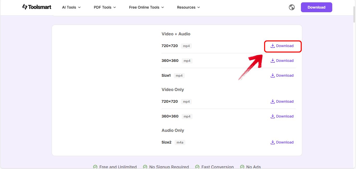Download the Video + Audio 720×720 mp4
Screen dimensions: 356x169
pyautogui.click(x=282, y=46)
